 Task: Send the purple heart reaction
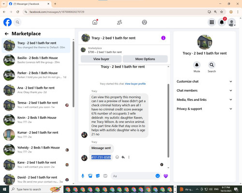click(x=166, y=176)
